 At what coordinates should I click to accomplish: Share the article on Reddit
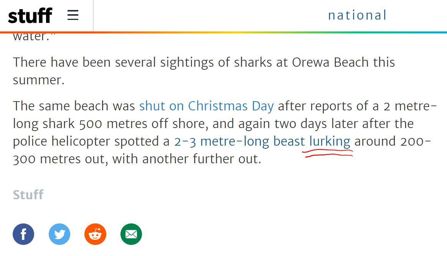point(95,234)
